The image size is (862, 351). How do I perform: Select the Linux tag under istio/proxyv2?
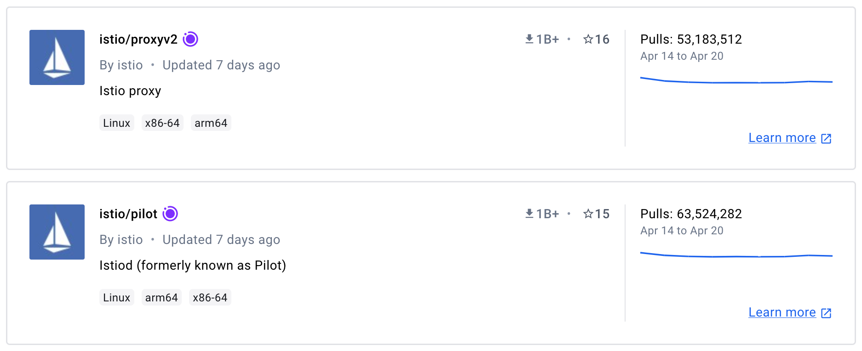[117, 123]
